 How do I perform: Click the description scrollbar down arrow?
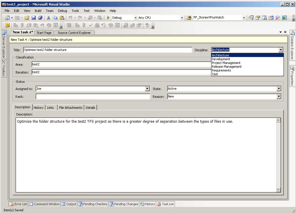coord(278,190)
